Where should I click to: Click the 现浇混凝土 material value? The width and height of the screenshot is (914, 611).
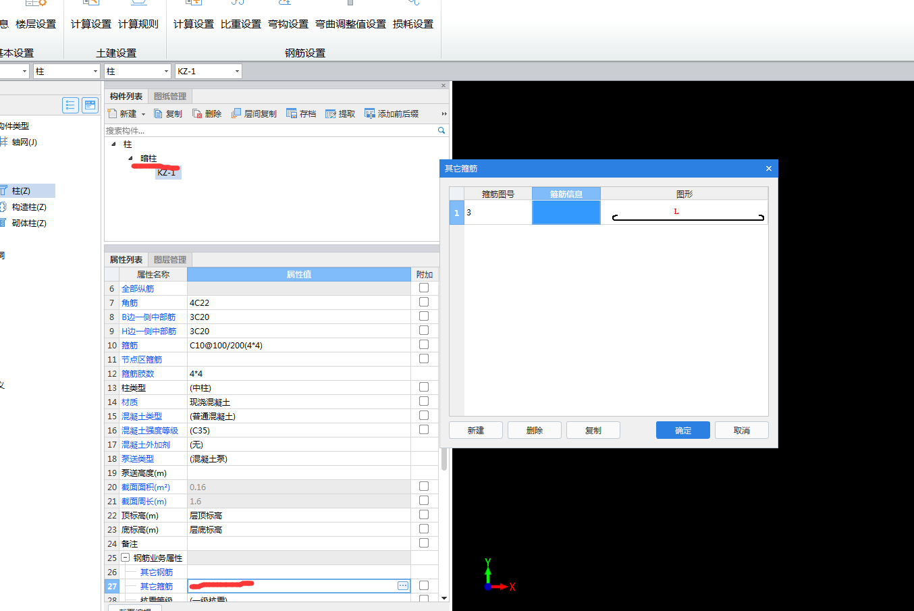[x=210, y=402]
